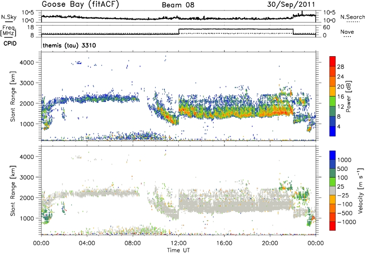Click the "2000" tick on the power panel's axis
This screenshot has height=253, width=365.
click(x=26, y=103)
